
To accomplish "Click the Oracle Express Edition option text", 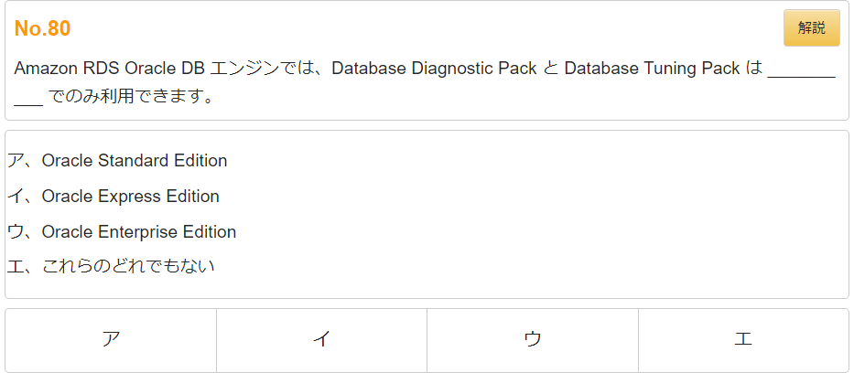I will click(x=130, y=197).
